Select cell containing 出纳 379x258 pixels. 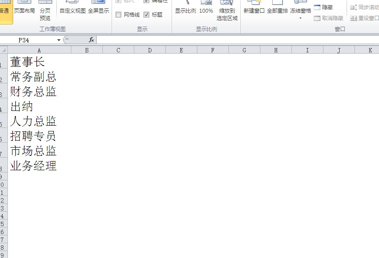pos(39,107)
